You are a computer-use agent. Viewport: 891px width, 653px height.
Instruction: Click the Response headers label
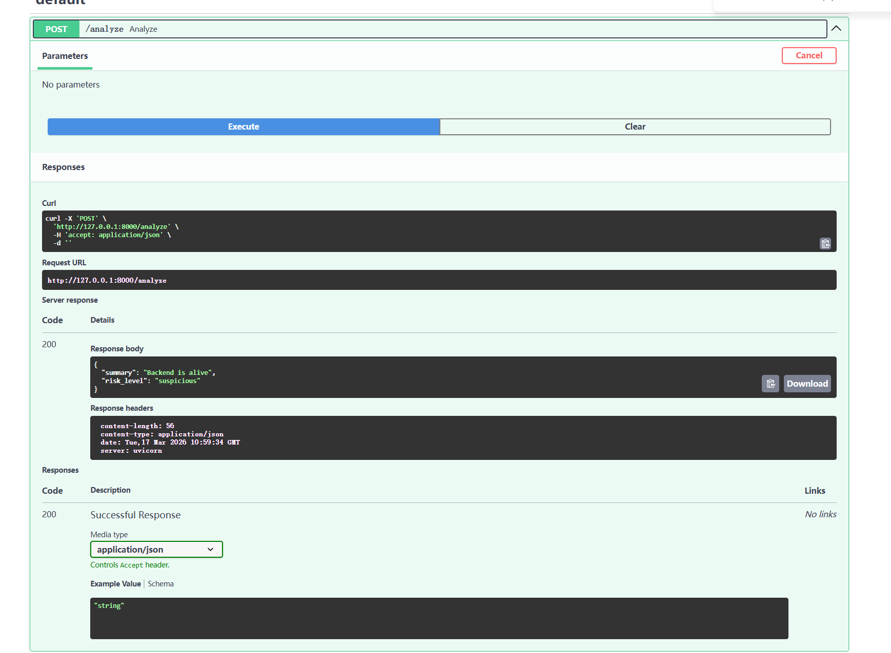121,408
